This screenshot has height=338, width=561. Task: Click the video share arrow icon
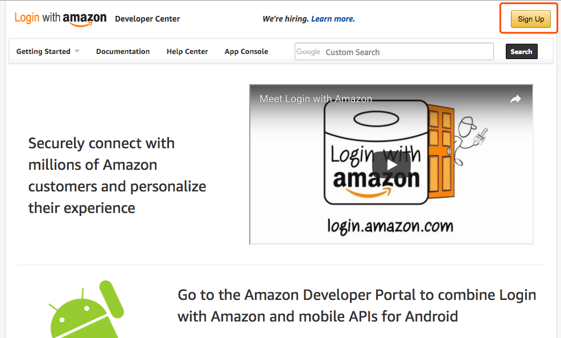(515, 99)
